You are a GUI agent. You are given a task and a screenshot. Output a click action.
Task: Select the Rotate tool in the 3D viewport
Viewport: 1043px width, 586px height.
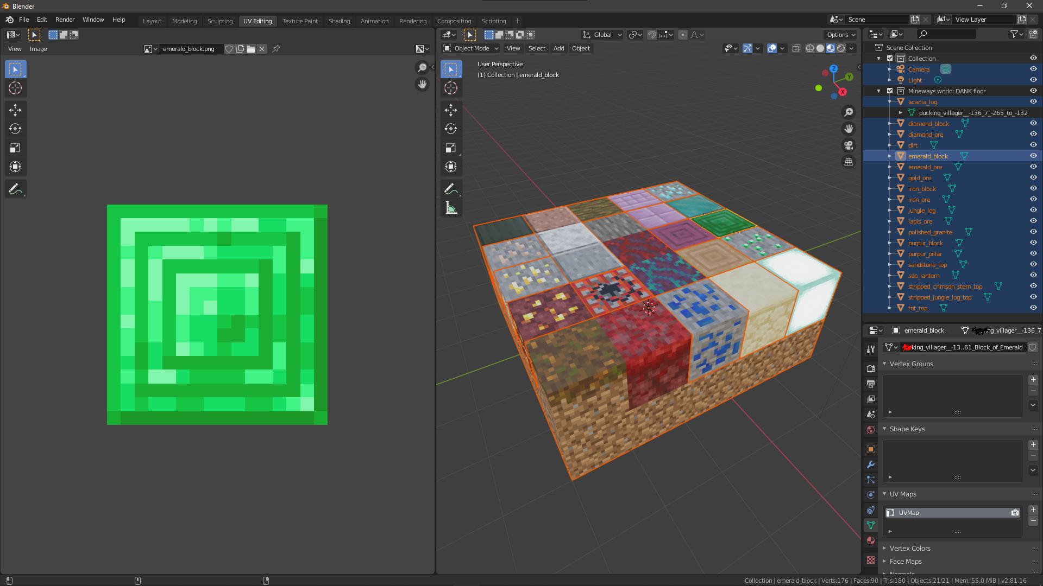[x=450, y=129]
